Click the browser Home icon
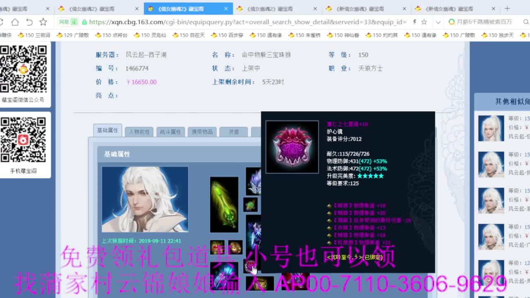Screen dimensions: 530x298 coord(15,22)
